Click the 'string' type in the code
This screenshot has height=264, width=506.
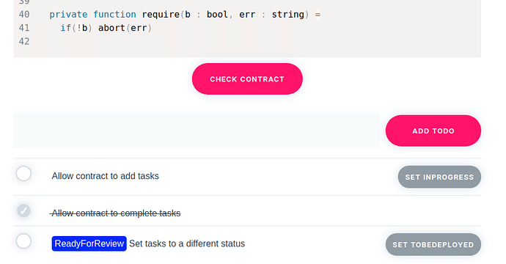coord(288,15)
